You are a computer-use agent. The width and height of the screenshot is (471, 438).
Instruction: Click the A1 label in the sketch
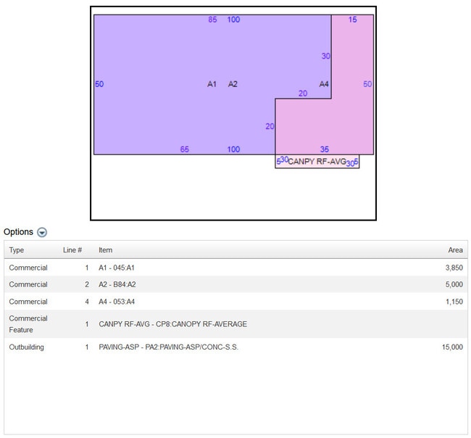click(212, 84)
